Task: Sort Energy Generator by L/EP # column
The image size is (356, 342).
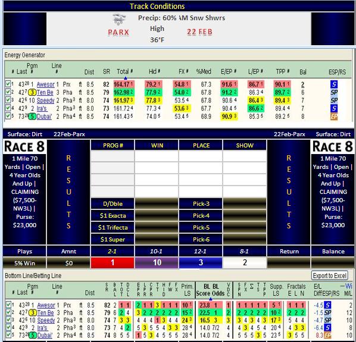Action: [x=255, y=71]
